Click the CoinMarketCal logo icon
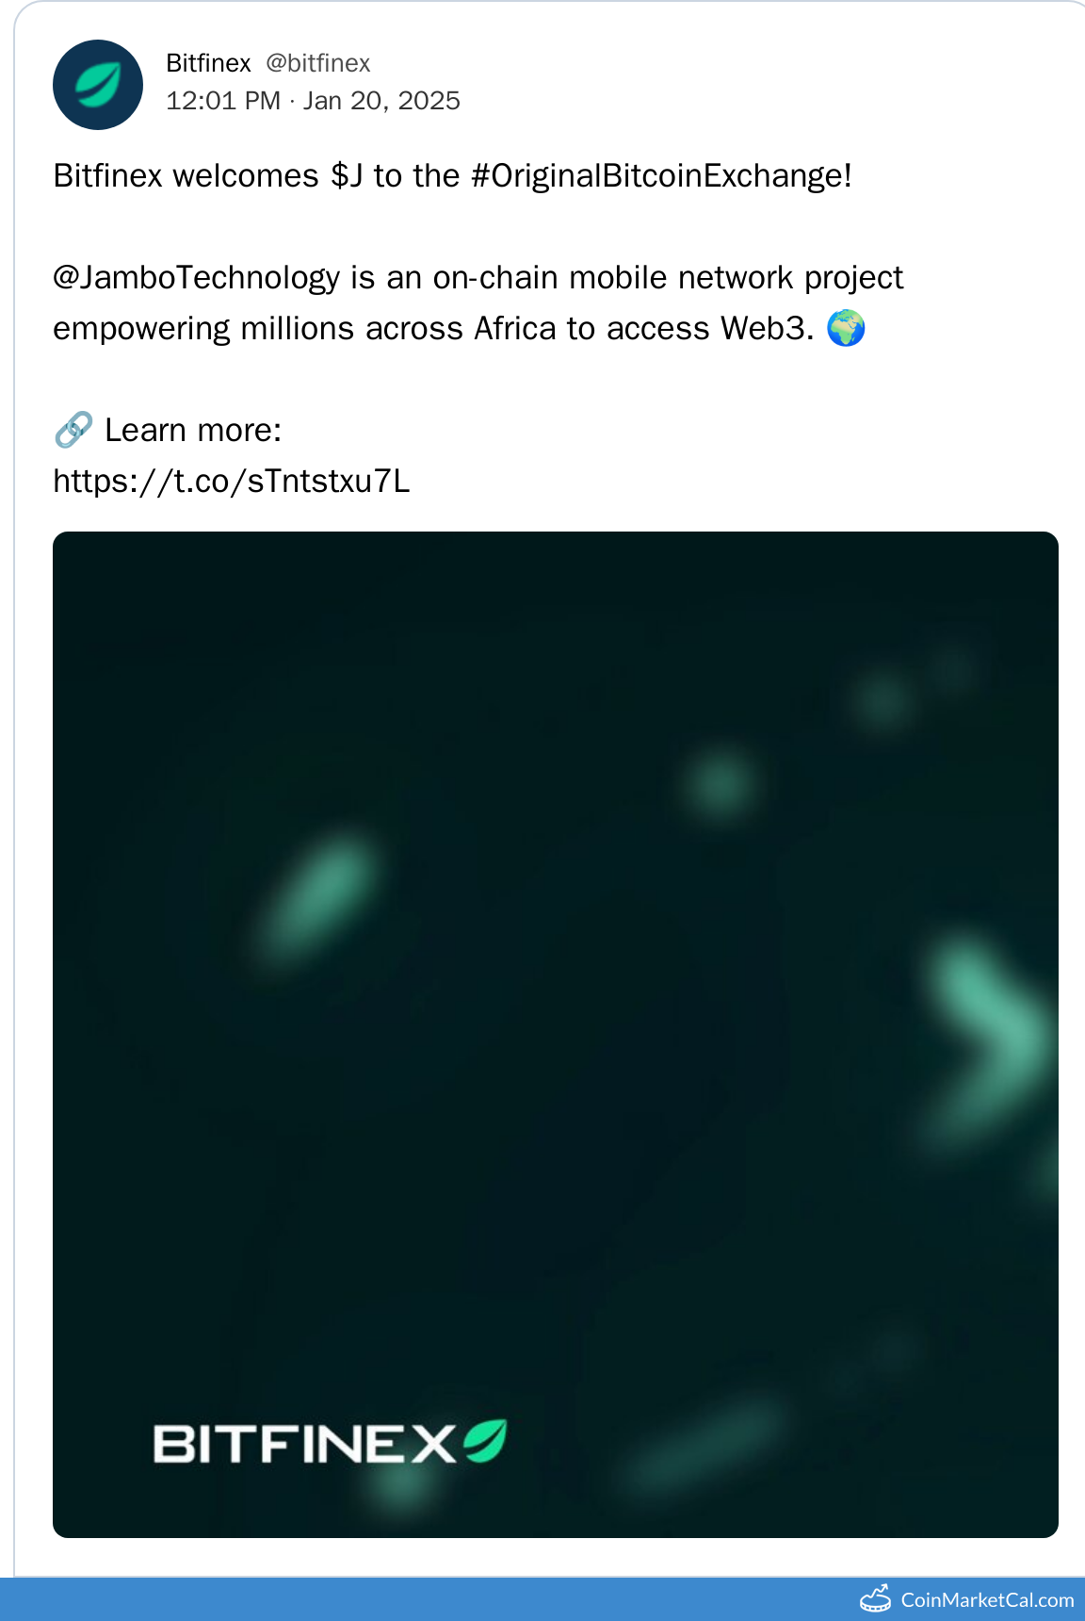Image resolution: width=1085 pixels, height=1621 pixels. point(875,1599)
